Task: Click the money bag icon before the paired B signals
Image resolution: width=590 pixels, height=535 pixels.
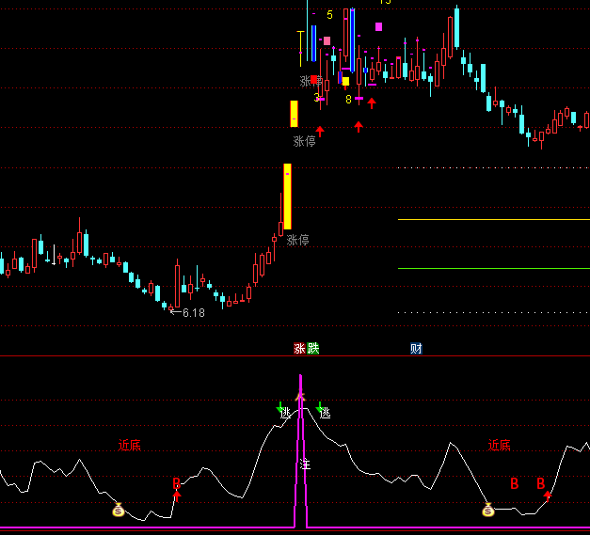Action: 488,510
